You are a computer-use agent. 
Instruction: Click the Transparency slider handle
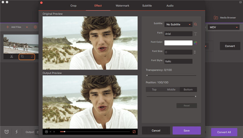point(147,75)
